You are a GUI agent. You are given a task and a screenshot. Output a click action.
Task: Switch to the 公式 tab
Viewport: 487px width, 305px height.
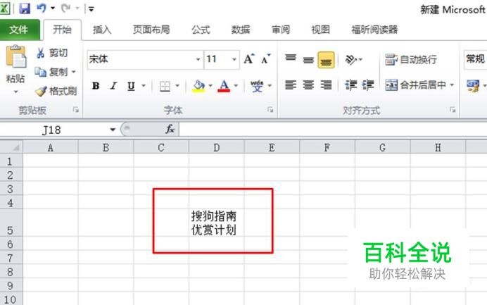(201, 30)
